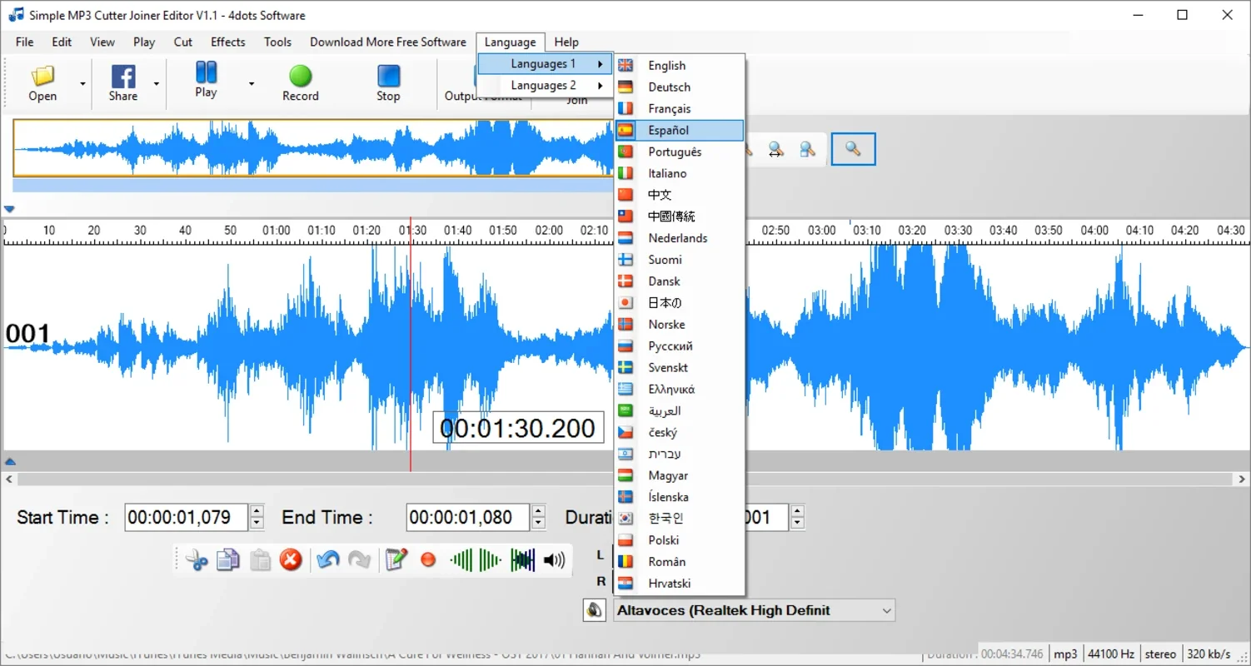Image resolution: width=1251 pixels, height=666 pixels.
Task: Click the speaker volume icon in edit toolbar
Action: pyautogui.click(x=554, y=560)
